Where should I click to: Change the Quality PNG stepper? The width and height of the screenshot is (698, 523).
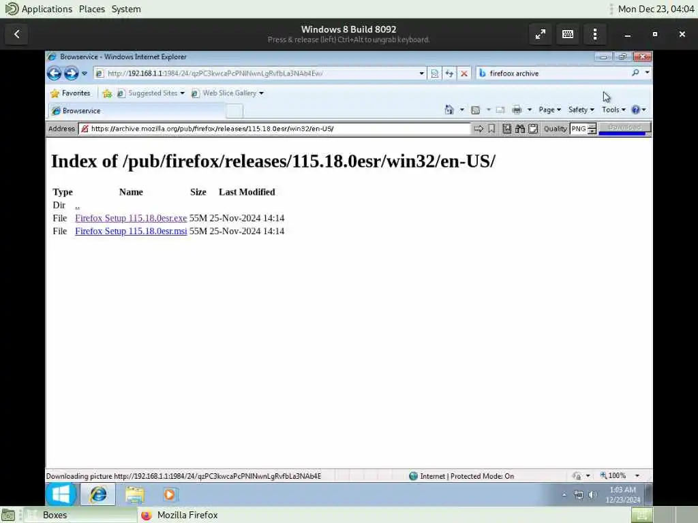(592, 129)
